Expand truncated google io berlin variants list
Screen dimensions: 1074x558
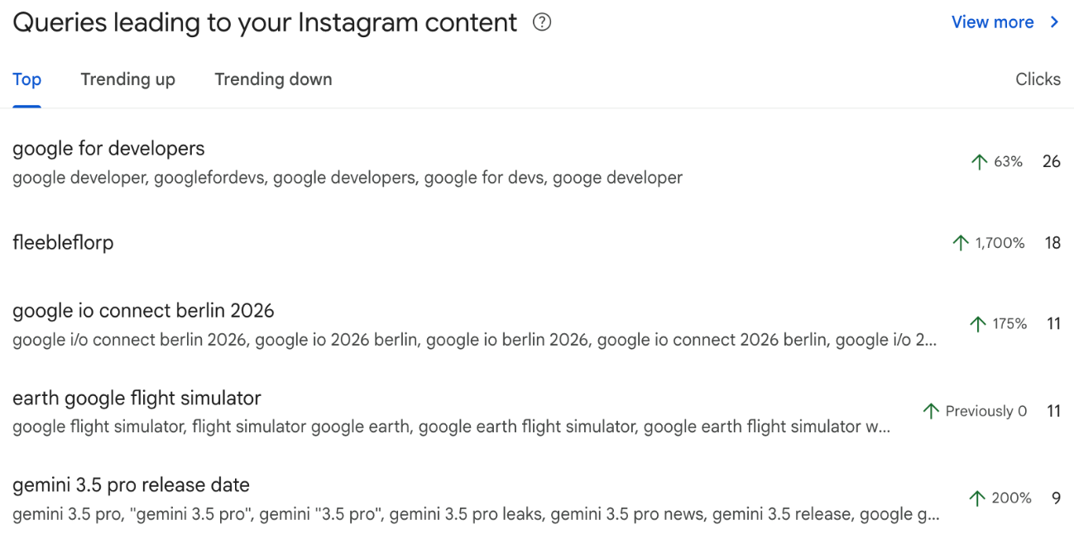[x=475, y=340]
